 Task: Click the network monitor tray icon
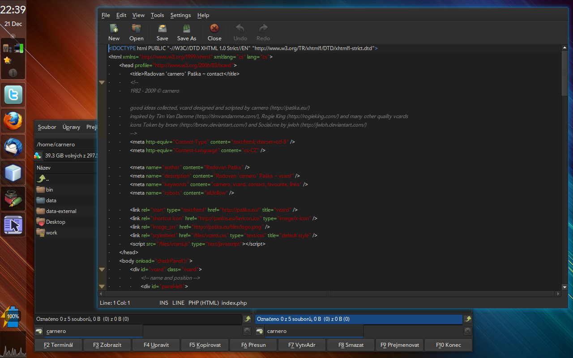tap(18, 48)
